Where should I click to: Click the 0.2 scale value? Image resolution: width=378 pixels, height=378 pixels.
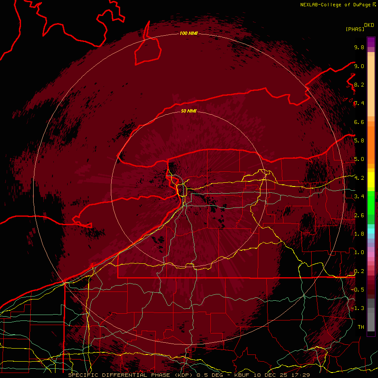click(x=359, y=271)
